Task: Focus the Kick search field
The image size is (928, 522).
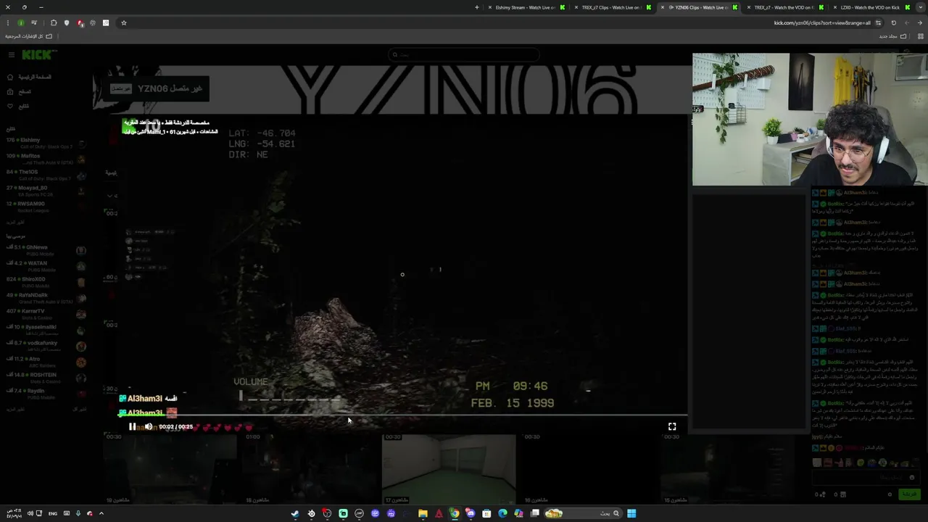Action: pos(464,54)
